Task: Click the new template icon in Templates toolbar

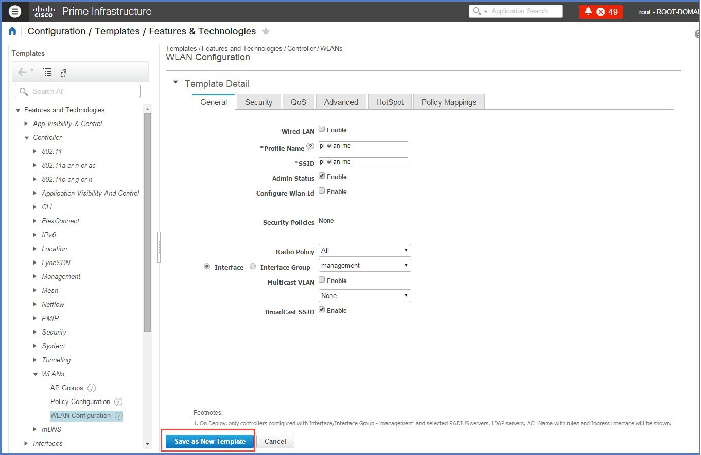Action: pos(63,72)
